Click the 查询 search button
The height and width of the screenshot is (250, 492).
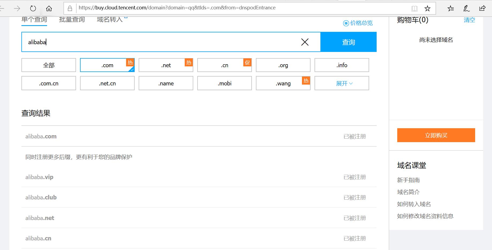point(349,42)
